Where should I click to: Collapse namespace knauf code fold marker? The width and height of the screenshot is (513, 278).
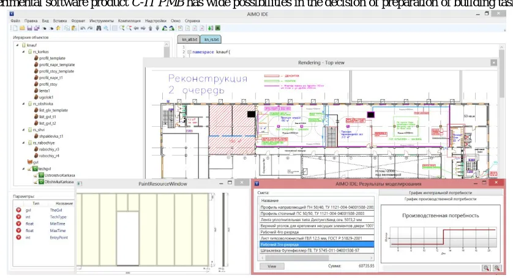189,52
